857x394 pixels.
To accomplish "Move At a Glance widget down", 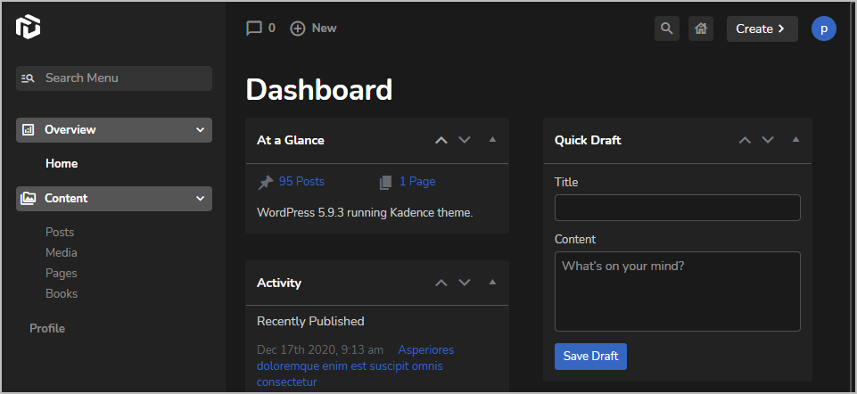I will pos(465,141).
